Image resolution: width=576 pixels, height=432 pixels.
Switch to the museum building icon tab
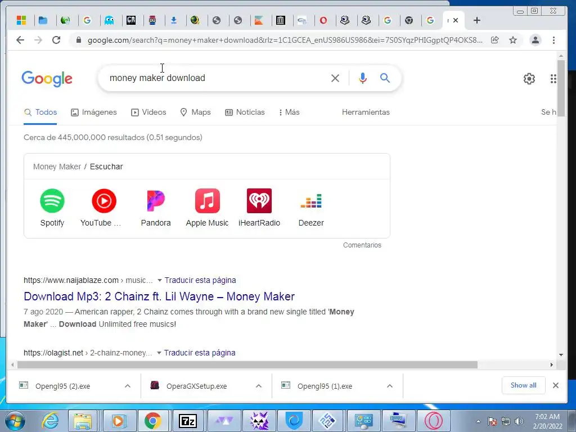click(x=280, y=20)
